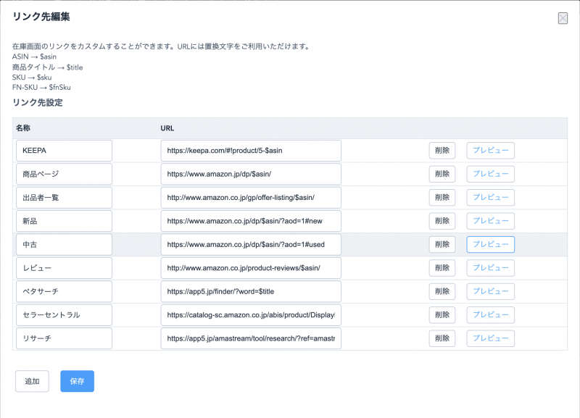Delete the 中古 link row
This screenshot has width=580, height=418.
[x=442, y=244]
